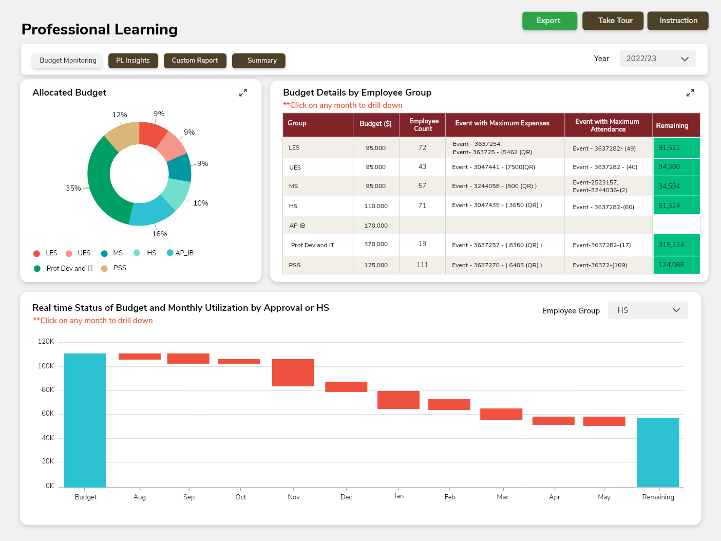
Task: Click Event - 3244058 - (500 (QR)) cell
Action: coord(505,186)
